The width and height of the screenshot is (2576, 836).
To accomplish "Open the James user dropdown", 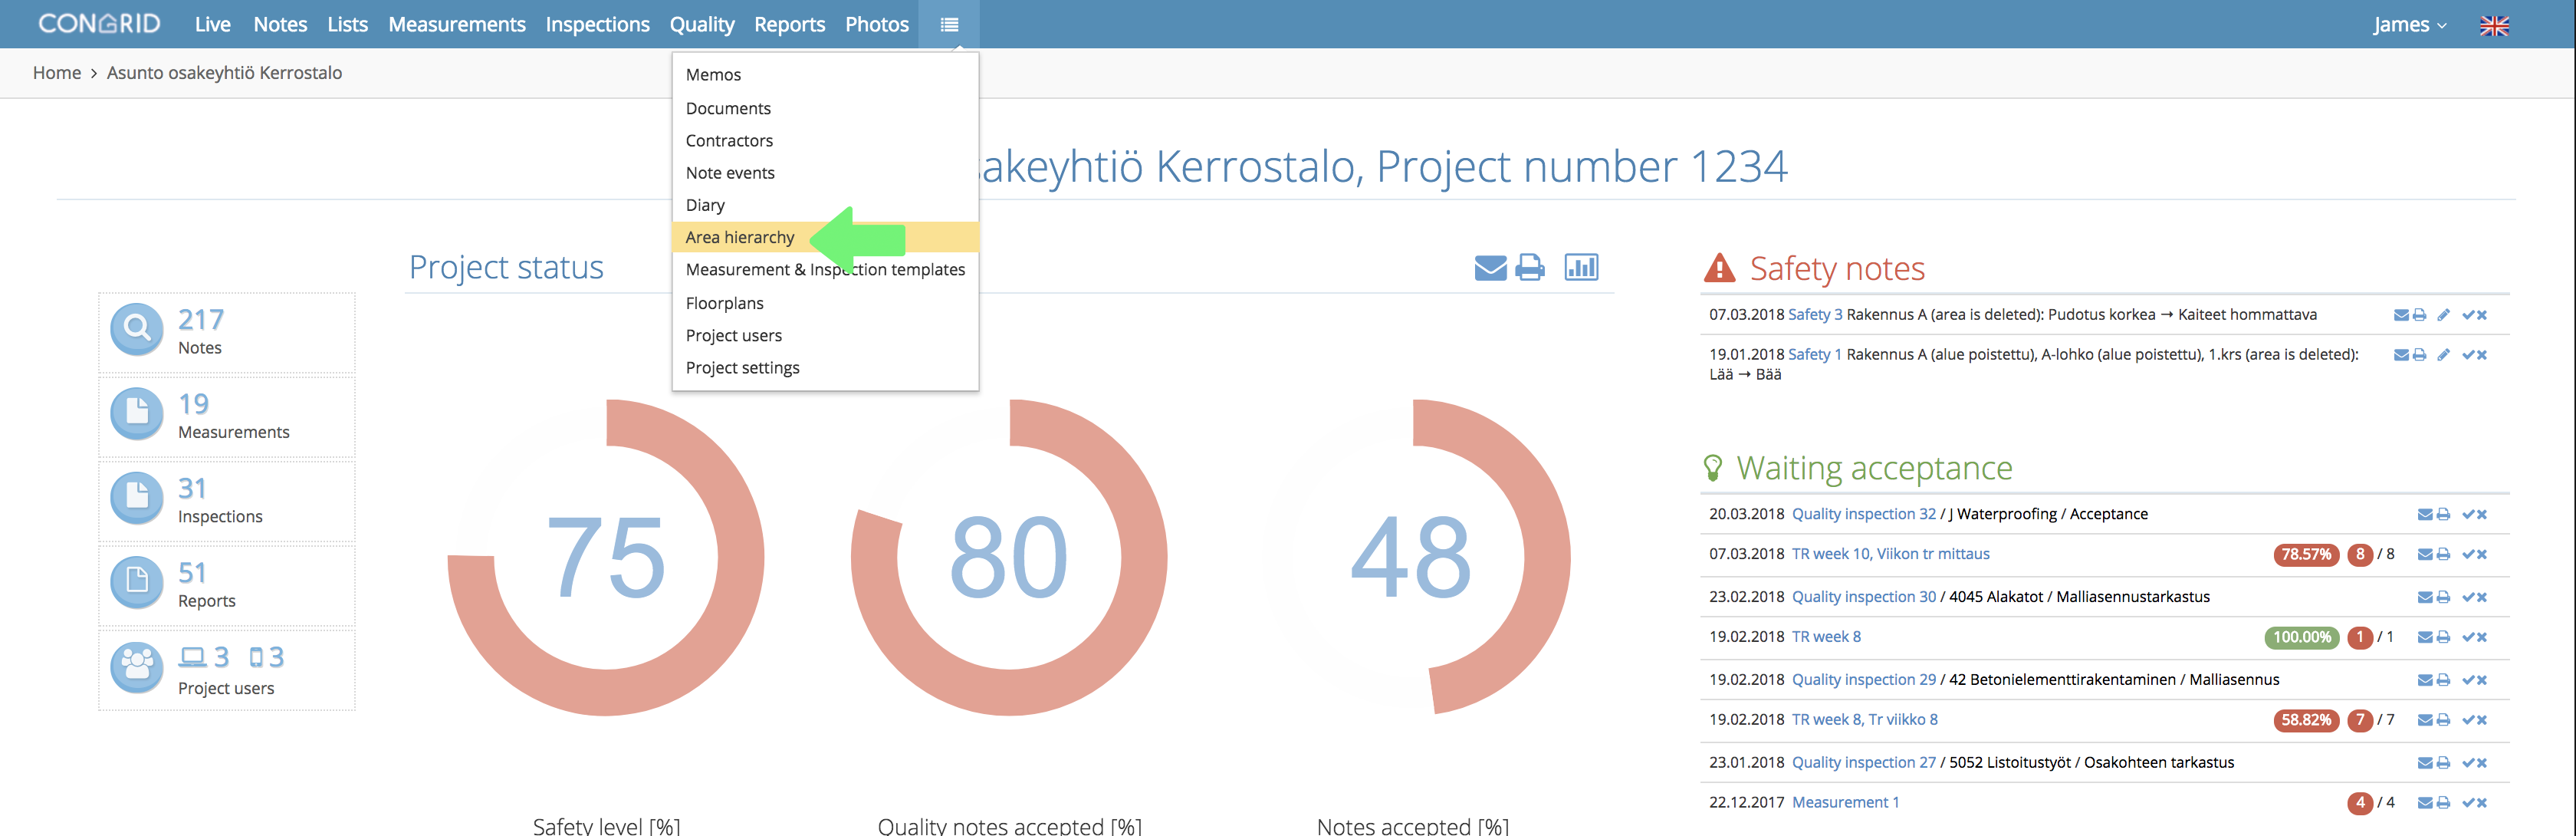I will 2410,24.
